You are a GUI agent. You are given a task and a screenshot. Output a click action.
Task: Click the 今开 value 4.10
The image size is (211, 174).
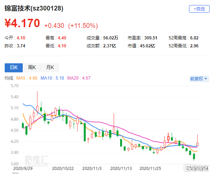(21, 38)
